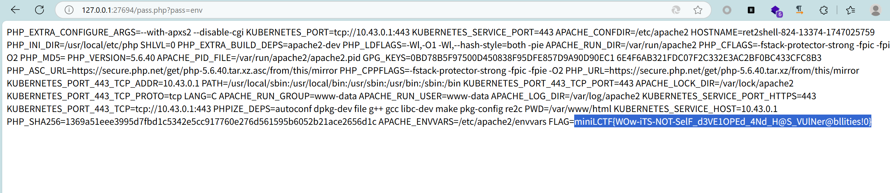Open the black H extension icon

751,10
